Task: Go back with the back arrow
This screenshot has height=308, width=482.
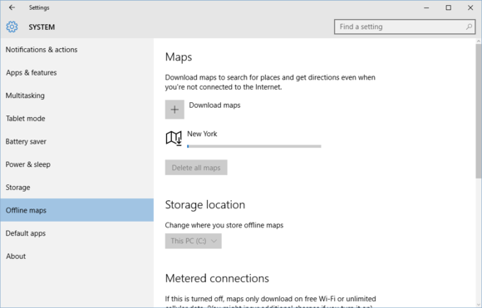Action: coord(12,7)
